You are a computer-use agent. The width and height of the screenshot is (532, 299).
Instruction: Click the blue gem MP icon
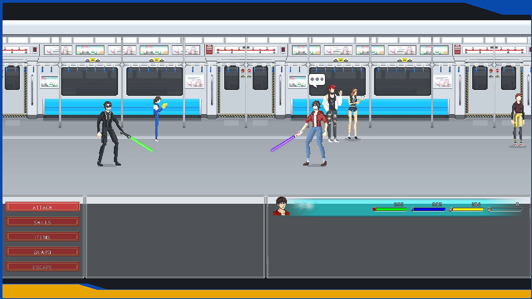click(x=412, y=210)
